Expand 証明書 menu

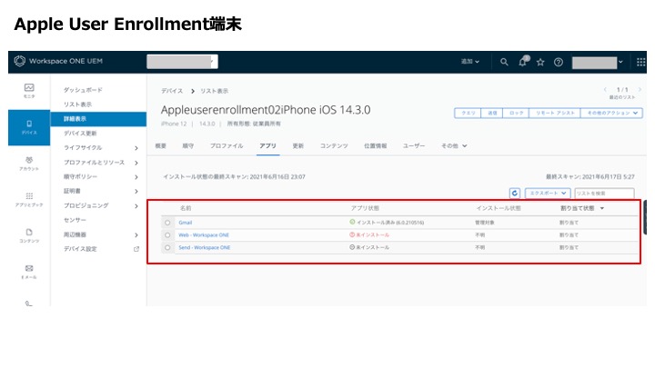coord(136,192)
